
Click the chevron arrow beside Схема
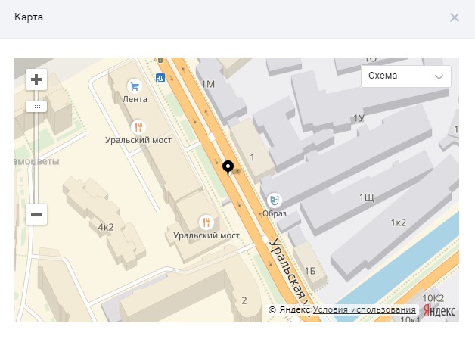pyautogui.click(x=439, y=76)
